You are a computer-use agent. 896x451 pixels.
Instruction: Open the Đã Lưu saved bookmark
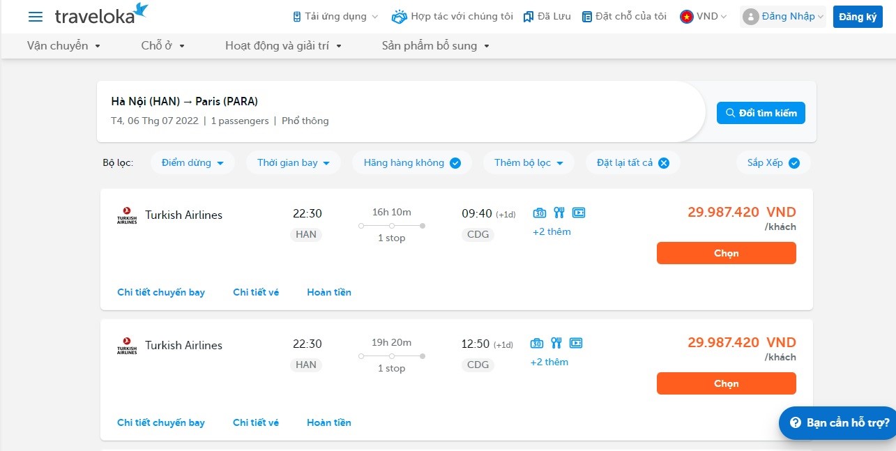[547, 17]
